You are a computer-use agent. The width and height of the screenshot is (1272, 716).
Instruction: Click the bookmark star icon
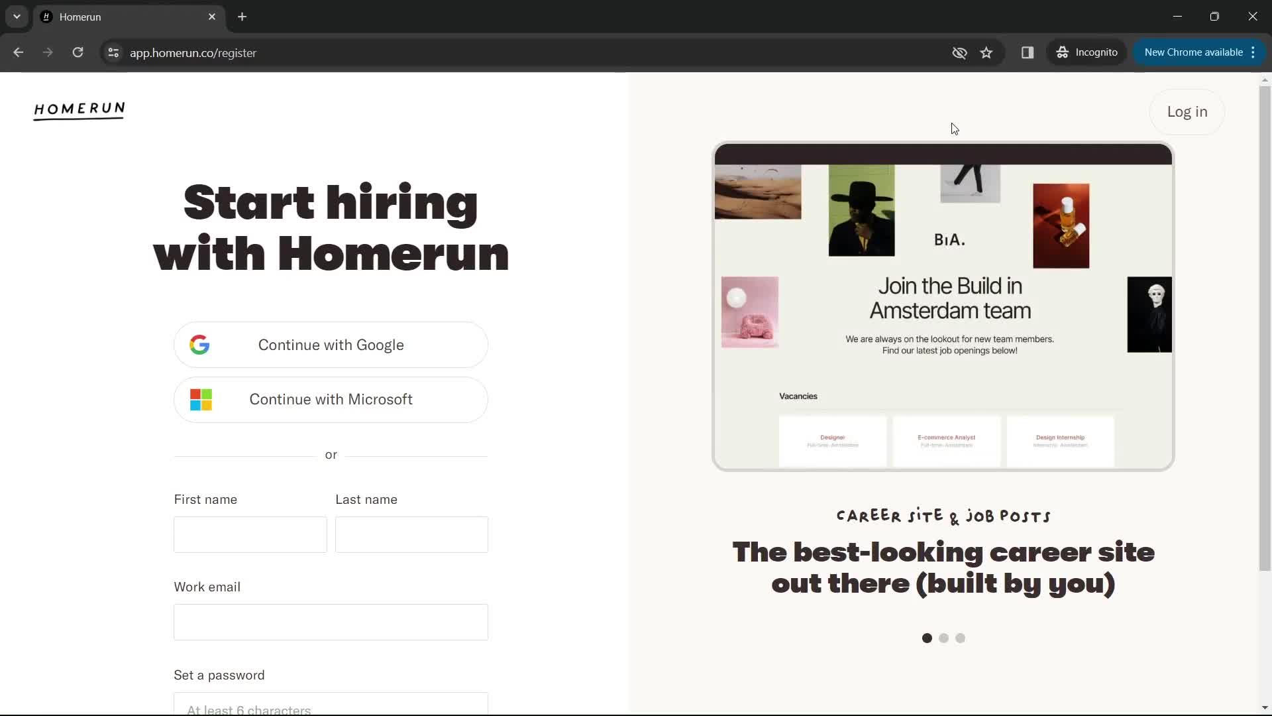[x=986, y=52]
